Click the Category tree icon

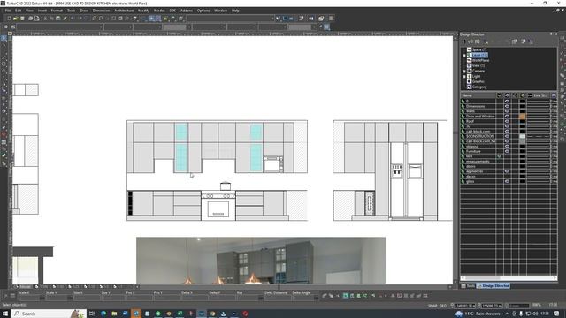470,87
